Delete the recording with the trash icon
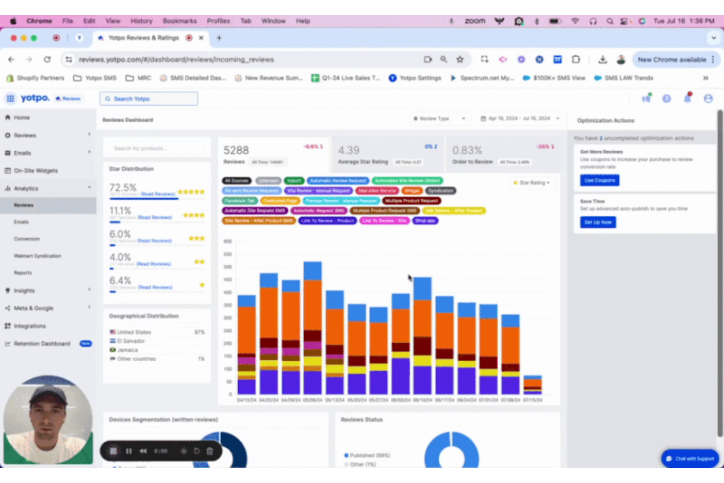 tap(209, 451)
